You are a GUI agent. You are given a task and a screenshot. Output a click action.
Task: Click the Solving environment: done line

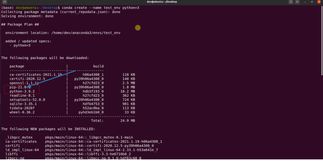28,16
